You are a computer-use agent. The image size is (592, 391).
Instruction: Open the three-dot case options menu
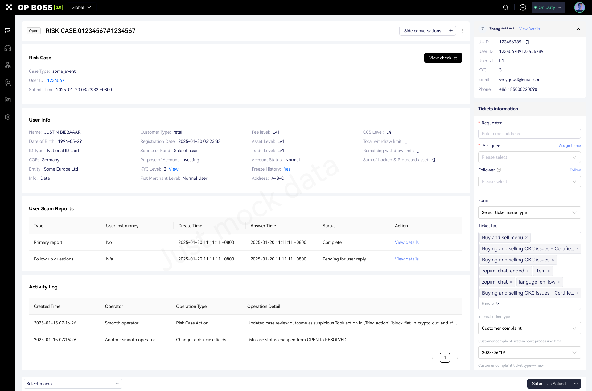[x=462, y=31]
